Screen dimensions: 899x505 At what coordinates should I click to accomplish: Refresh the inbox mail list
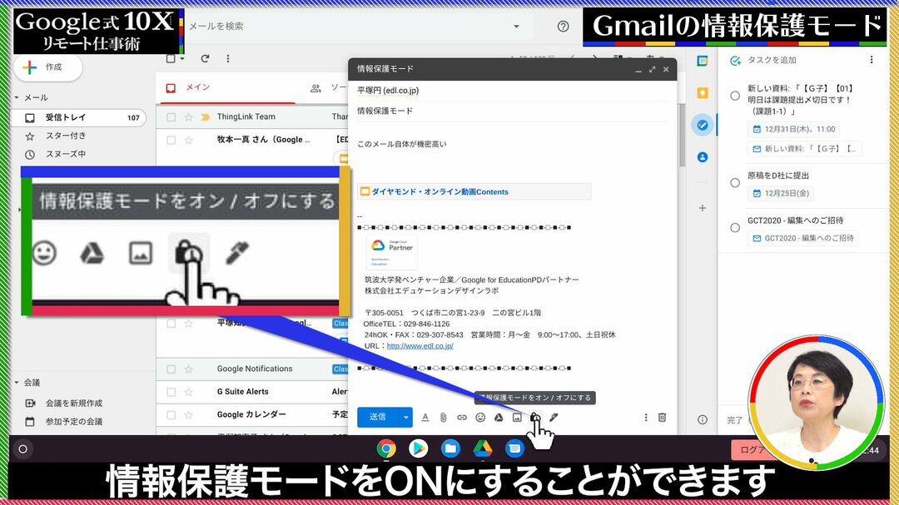click(206, 58)
